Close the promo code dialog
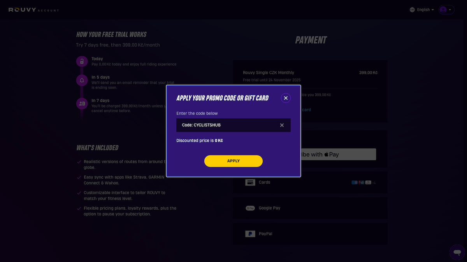The width and height of the screenshot is (467, 262). [286, 98]
